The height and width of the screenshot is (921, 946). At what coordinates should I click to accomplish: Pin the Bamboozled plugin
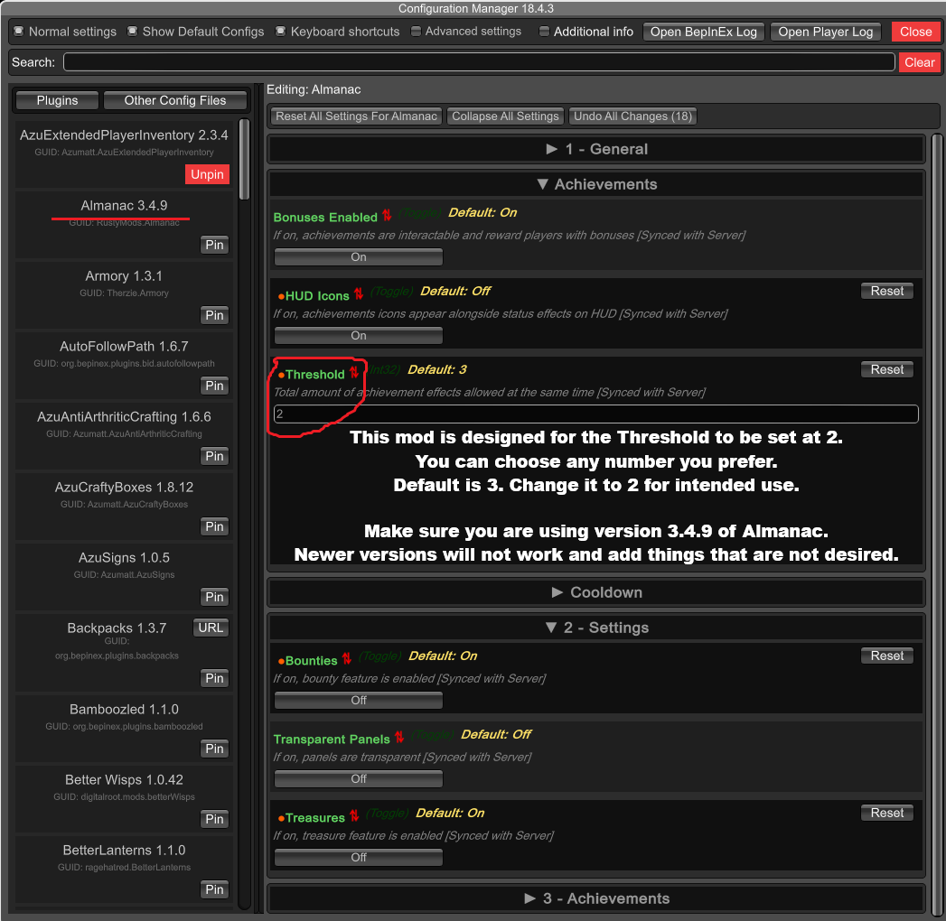point(214,749)
